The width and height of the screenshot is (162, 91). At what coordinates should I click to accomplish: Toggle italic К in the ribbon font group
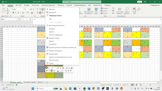coord(16,13)
